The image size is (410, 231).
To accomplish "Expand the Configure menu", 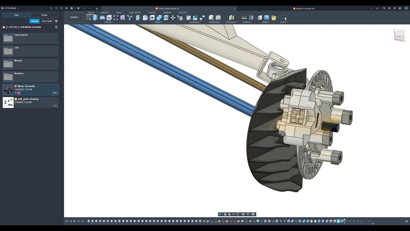I will [x=215, y=22].
